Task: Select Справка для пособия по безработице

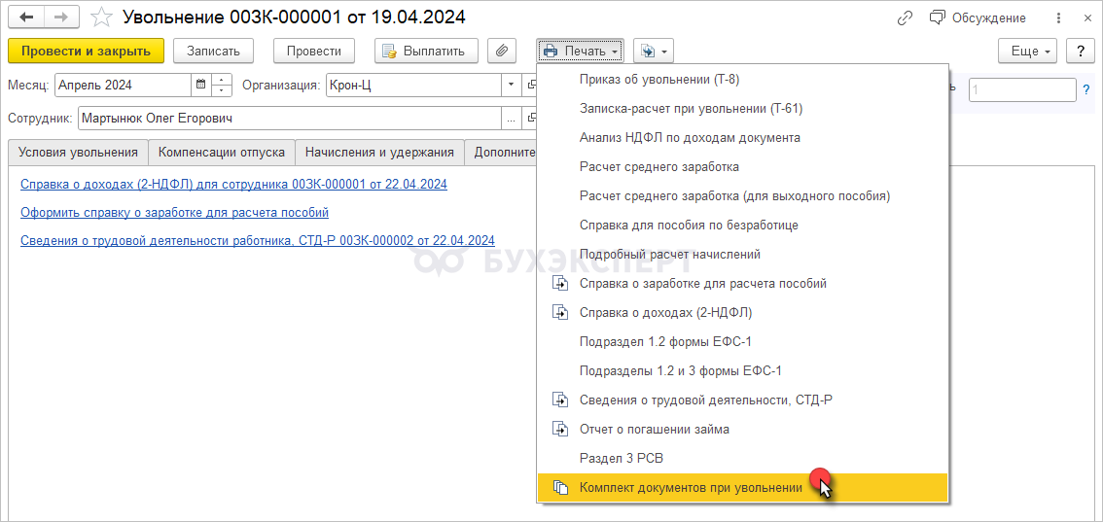Action: [x=743, y=226]
